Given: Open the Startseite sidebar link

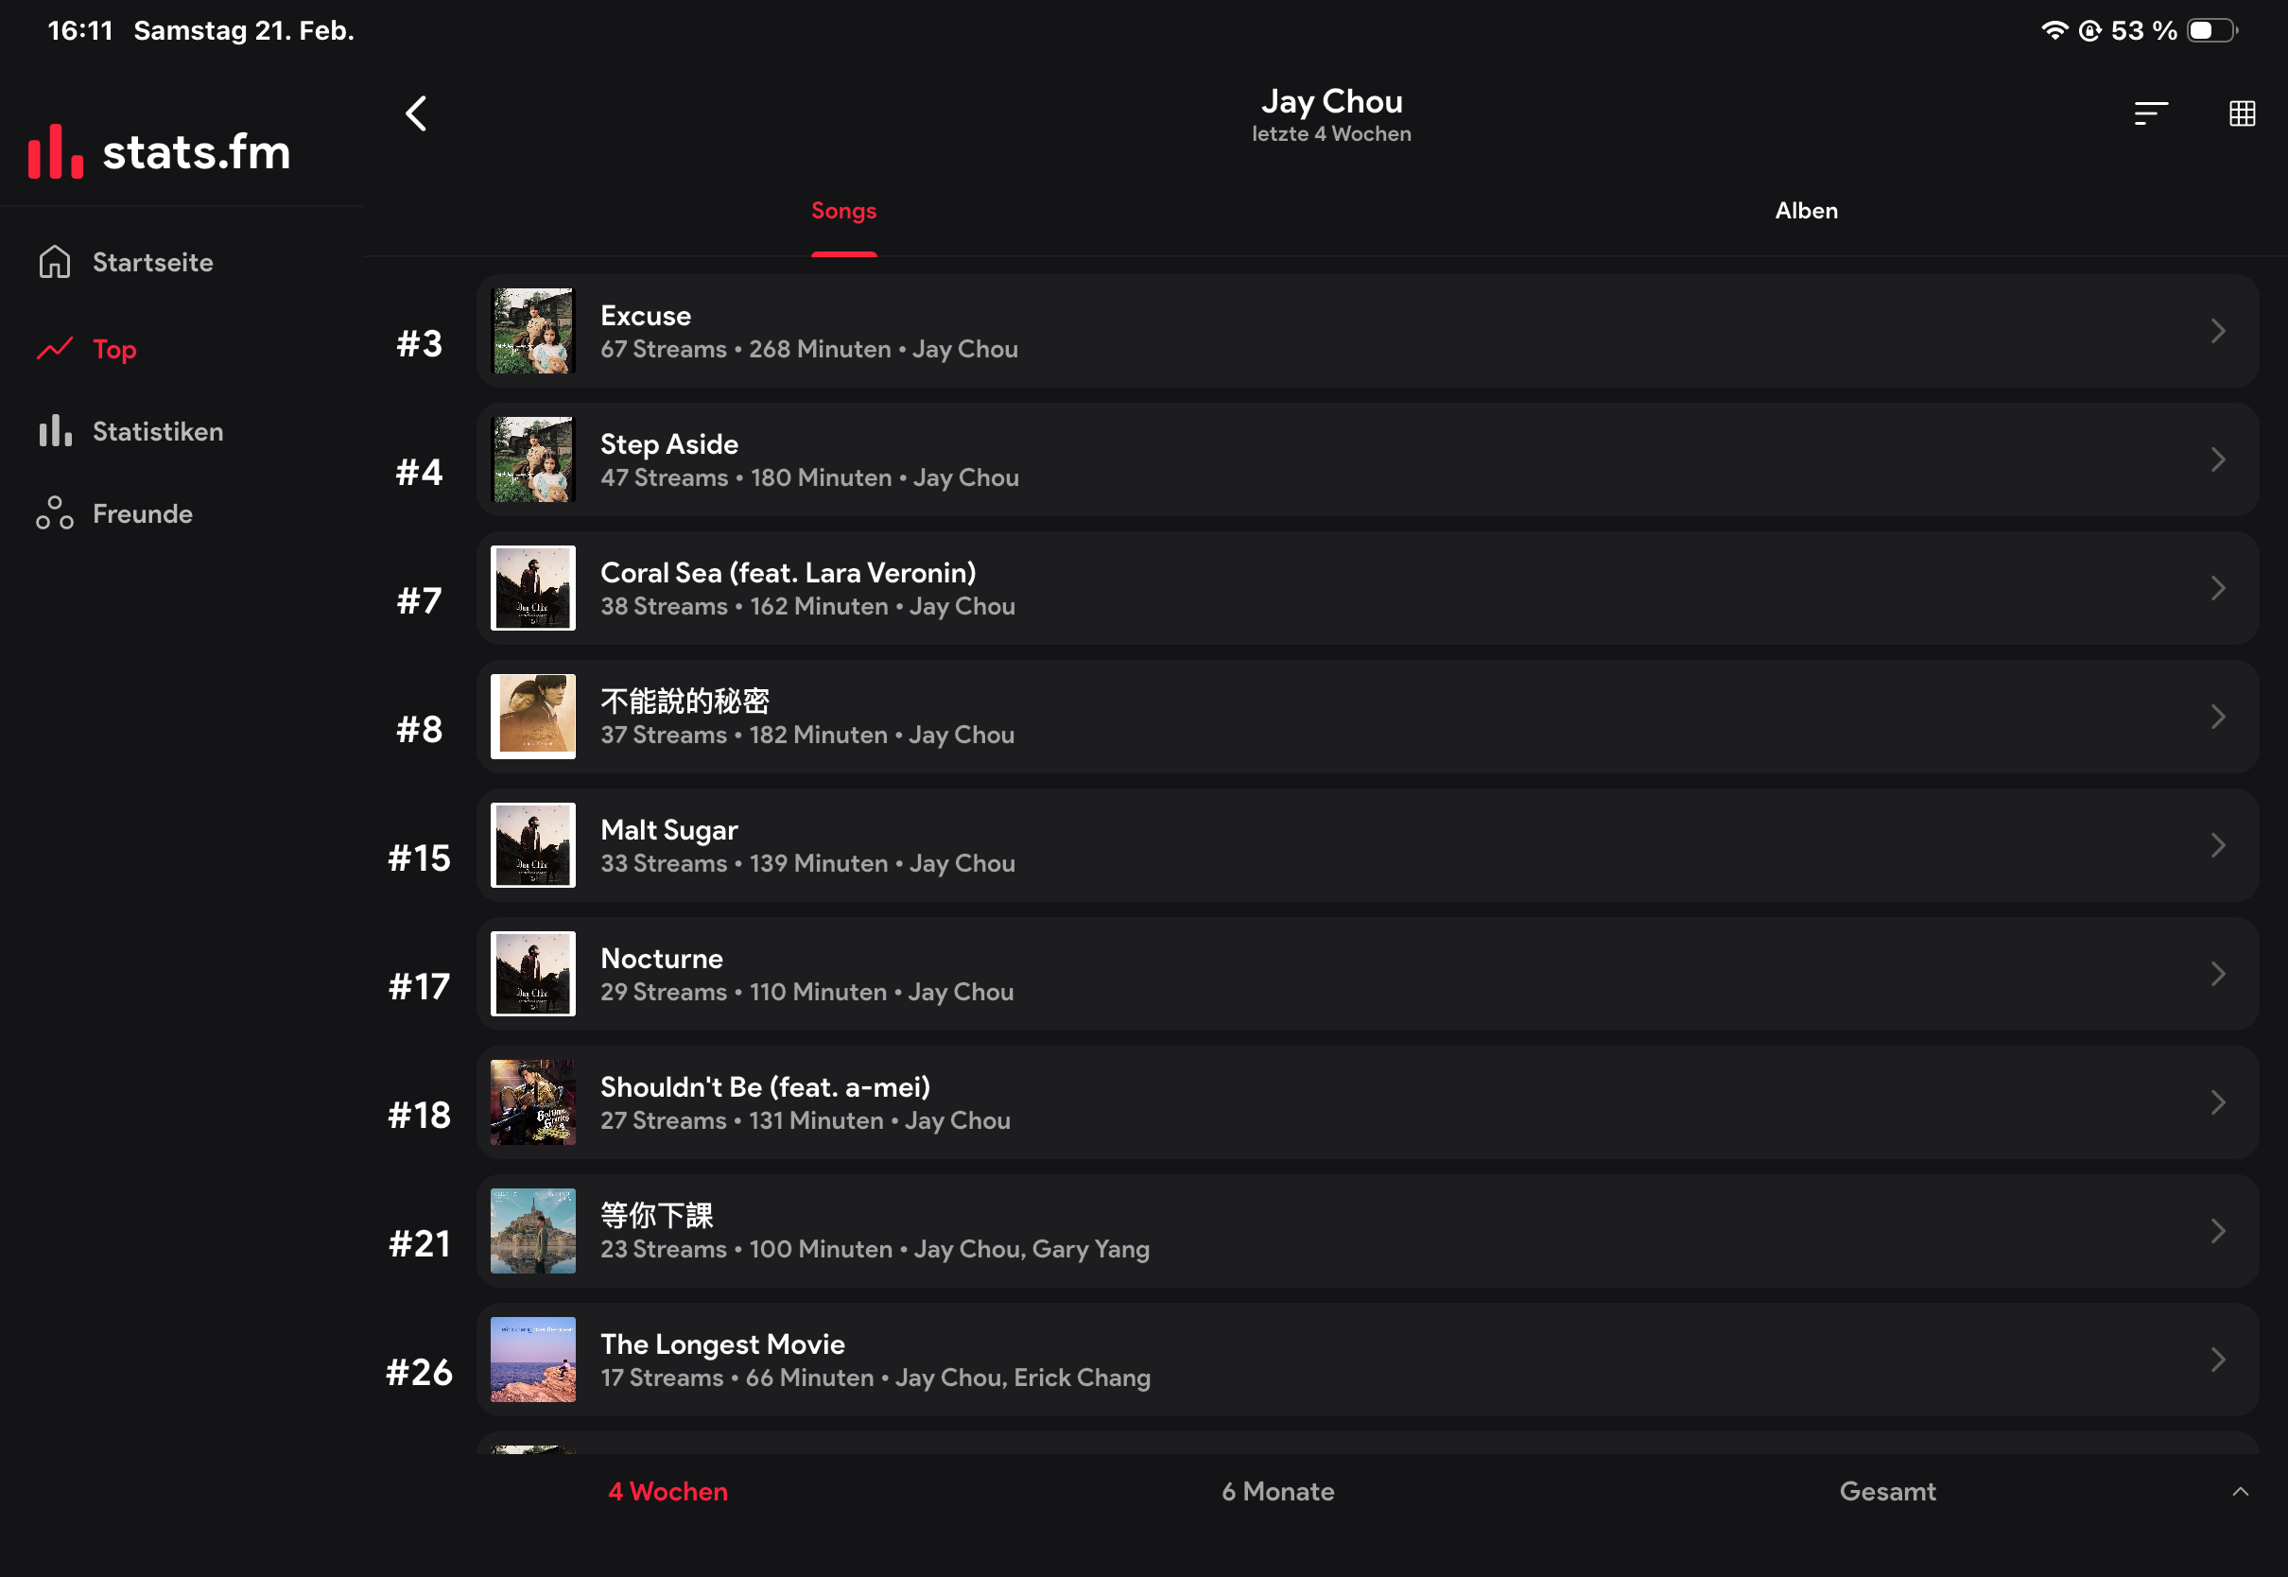Looking at the screenshot, I should 153,262.
